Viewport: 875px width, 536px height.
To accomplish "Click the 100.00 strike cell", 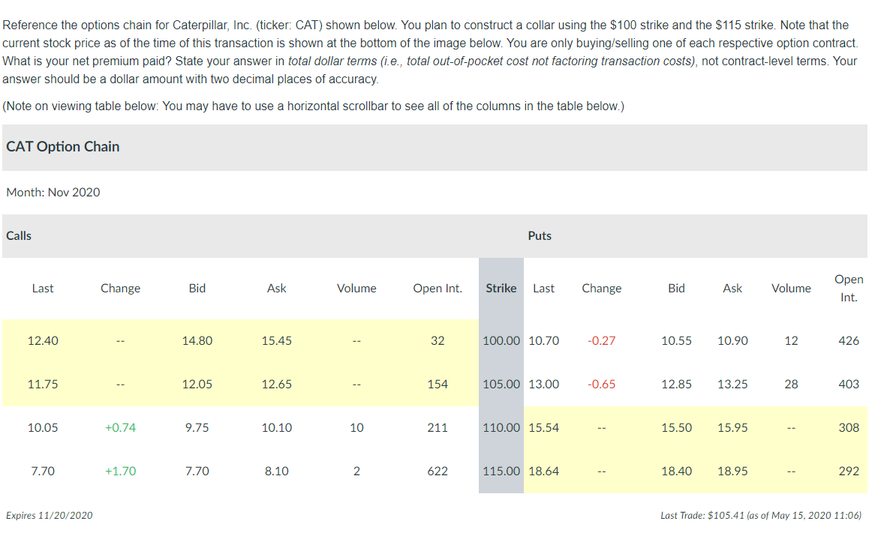I will (501, 340).
